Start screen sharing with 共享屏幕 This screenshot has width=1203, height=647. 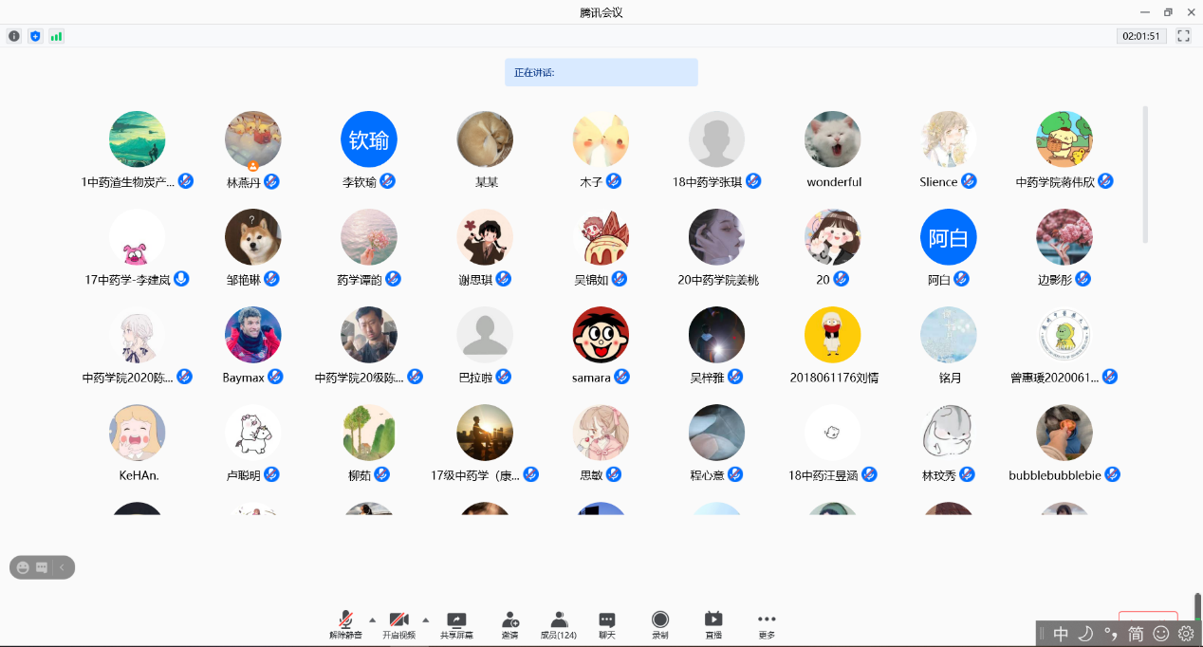pyautogui.click(x=456, y=624)
